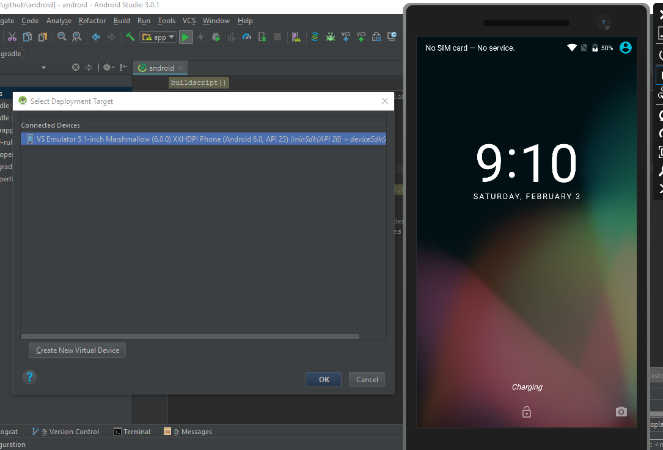Open the app run configuration dropdown
Viewport: 663px width, 450px height.
click(x=158, y=37)
